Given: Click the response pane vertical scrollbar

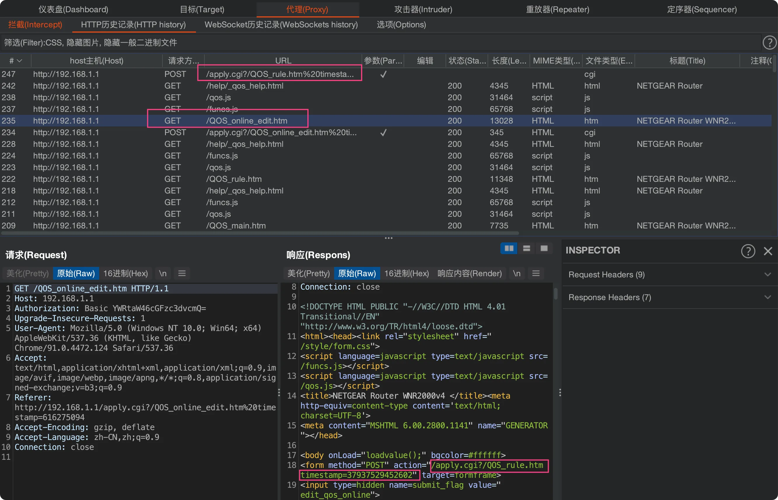Looking at the screenshot, I should click(556, 294).
